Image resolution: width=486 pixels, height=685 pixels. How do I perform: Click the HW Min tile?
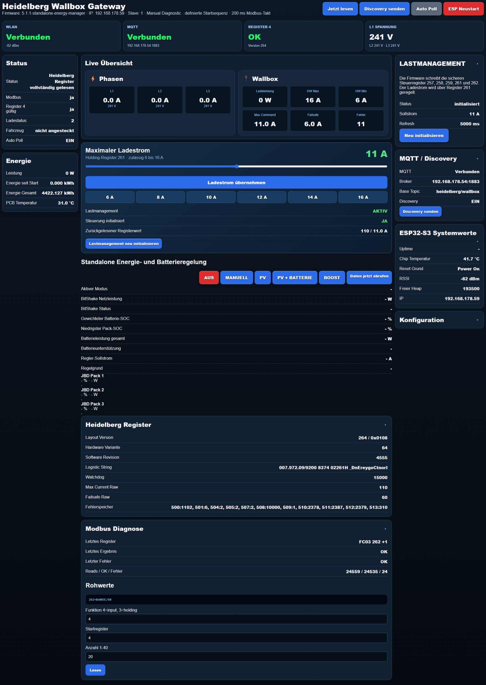361,97
